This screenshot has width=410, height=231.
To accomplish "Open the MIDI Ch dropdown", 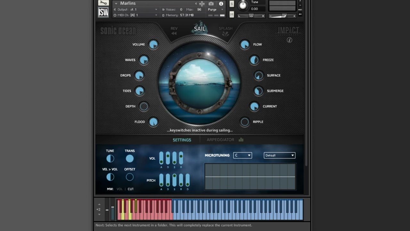I will point(136,15).
